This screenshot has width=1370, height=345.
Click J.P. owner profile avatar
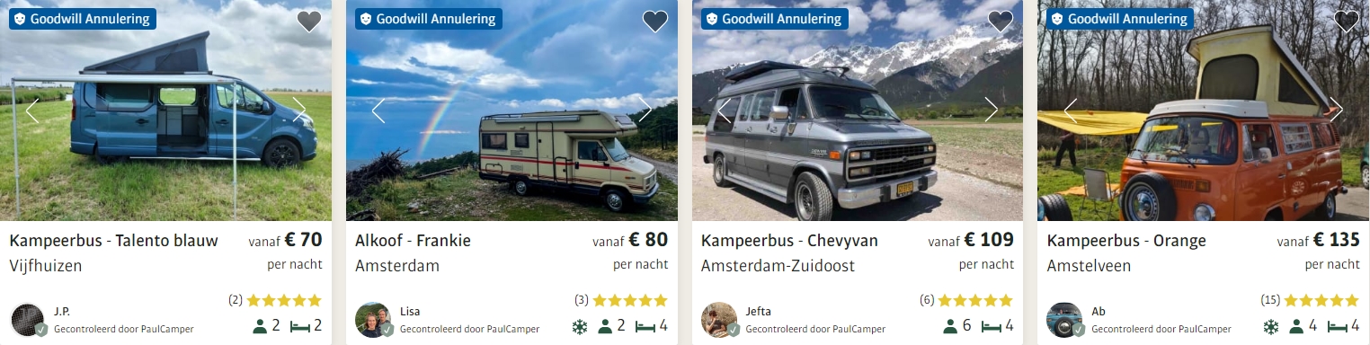(x=28, y=320)
